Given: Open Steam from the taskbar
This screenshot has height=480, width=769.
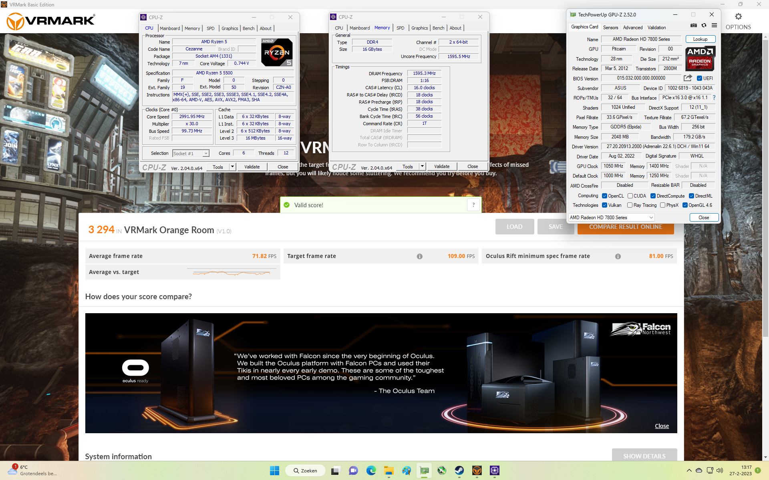Looking at the screenshot, I should click(459, 471).
